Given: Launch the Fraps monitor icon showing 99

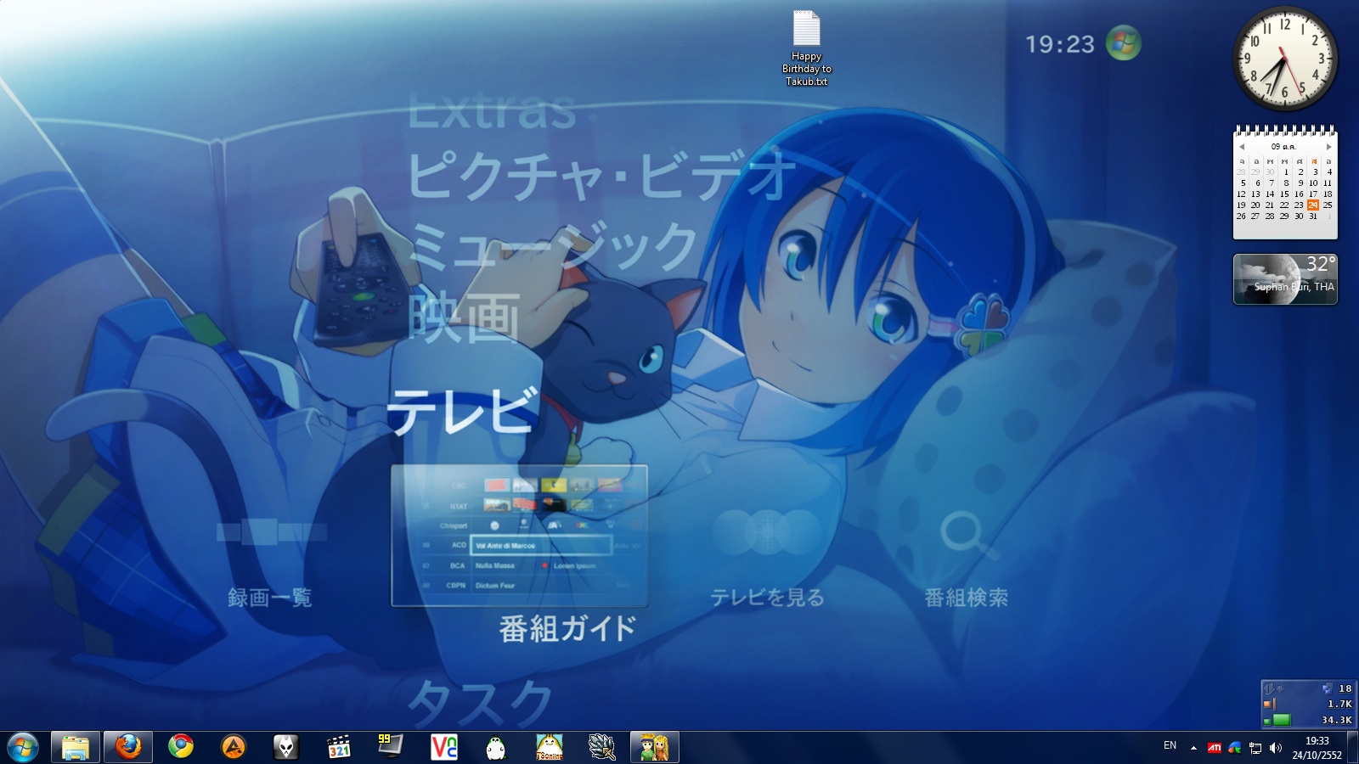Looking at the screenshot, I should pos(391,747).
